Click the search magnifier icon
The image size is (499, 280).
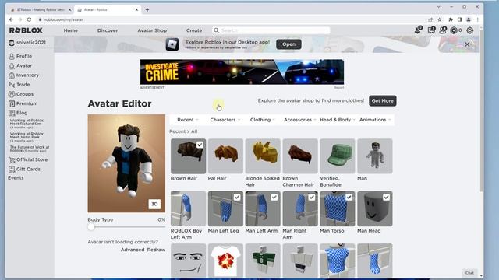coord(217,30)
